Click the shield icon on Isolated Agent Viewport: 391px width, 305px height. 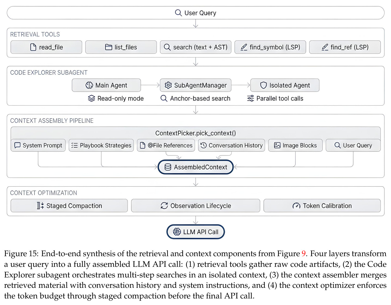tap(263, 85)
